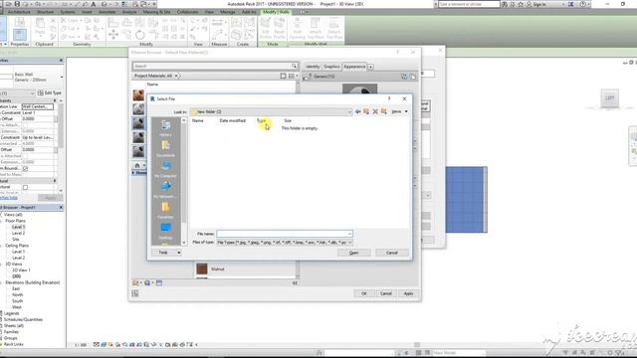Open Documents location in places sidebar
637x358 pixels.
click(165, 148)
